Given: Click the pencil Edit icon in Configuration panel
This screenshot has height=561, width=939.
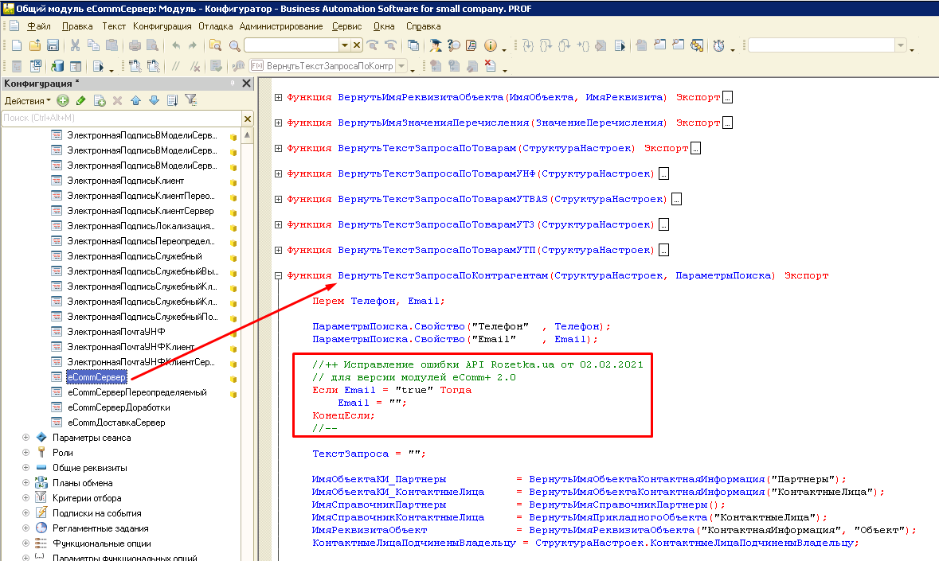Looking at the screenshot, I should pyautogui.click(x=80, y=100).
